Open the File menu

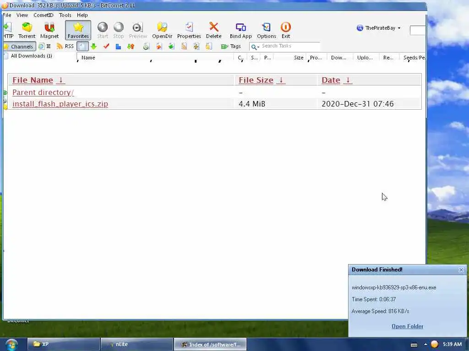click(7, 15)
